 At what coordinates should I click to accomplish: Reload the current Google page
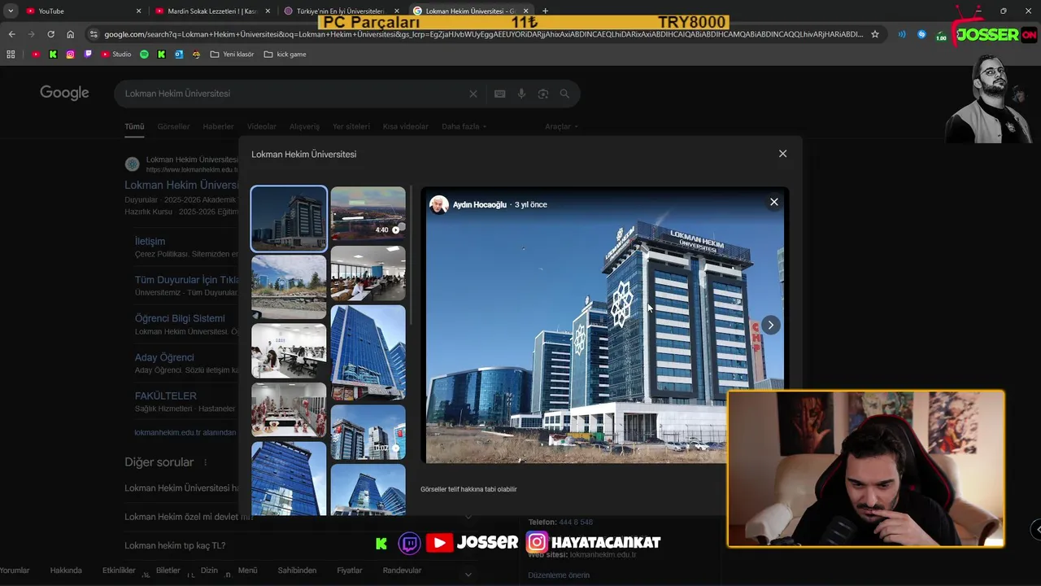(x=50, y=34)
